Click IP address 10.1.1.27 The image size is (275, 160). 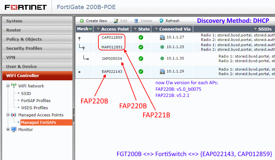coord(175,37)
